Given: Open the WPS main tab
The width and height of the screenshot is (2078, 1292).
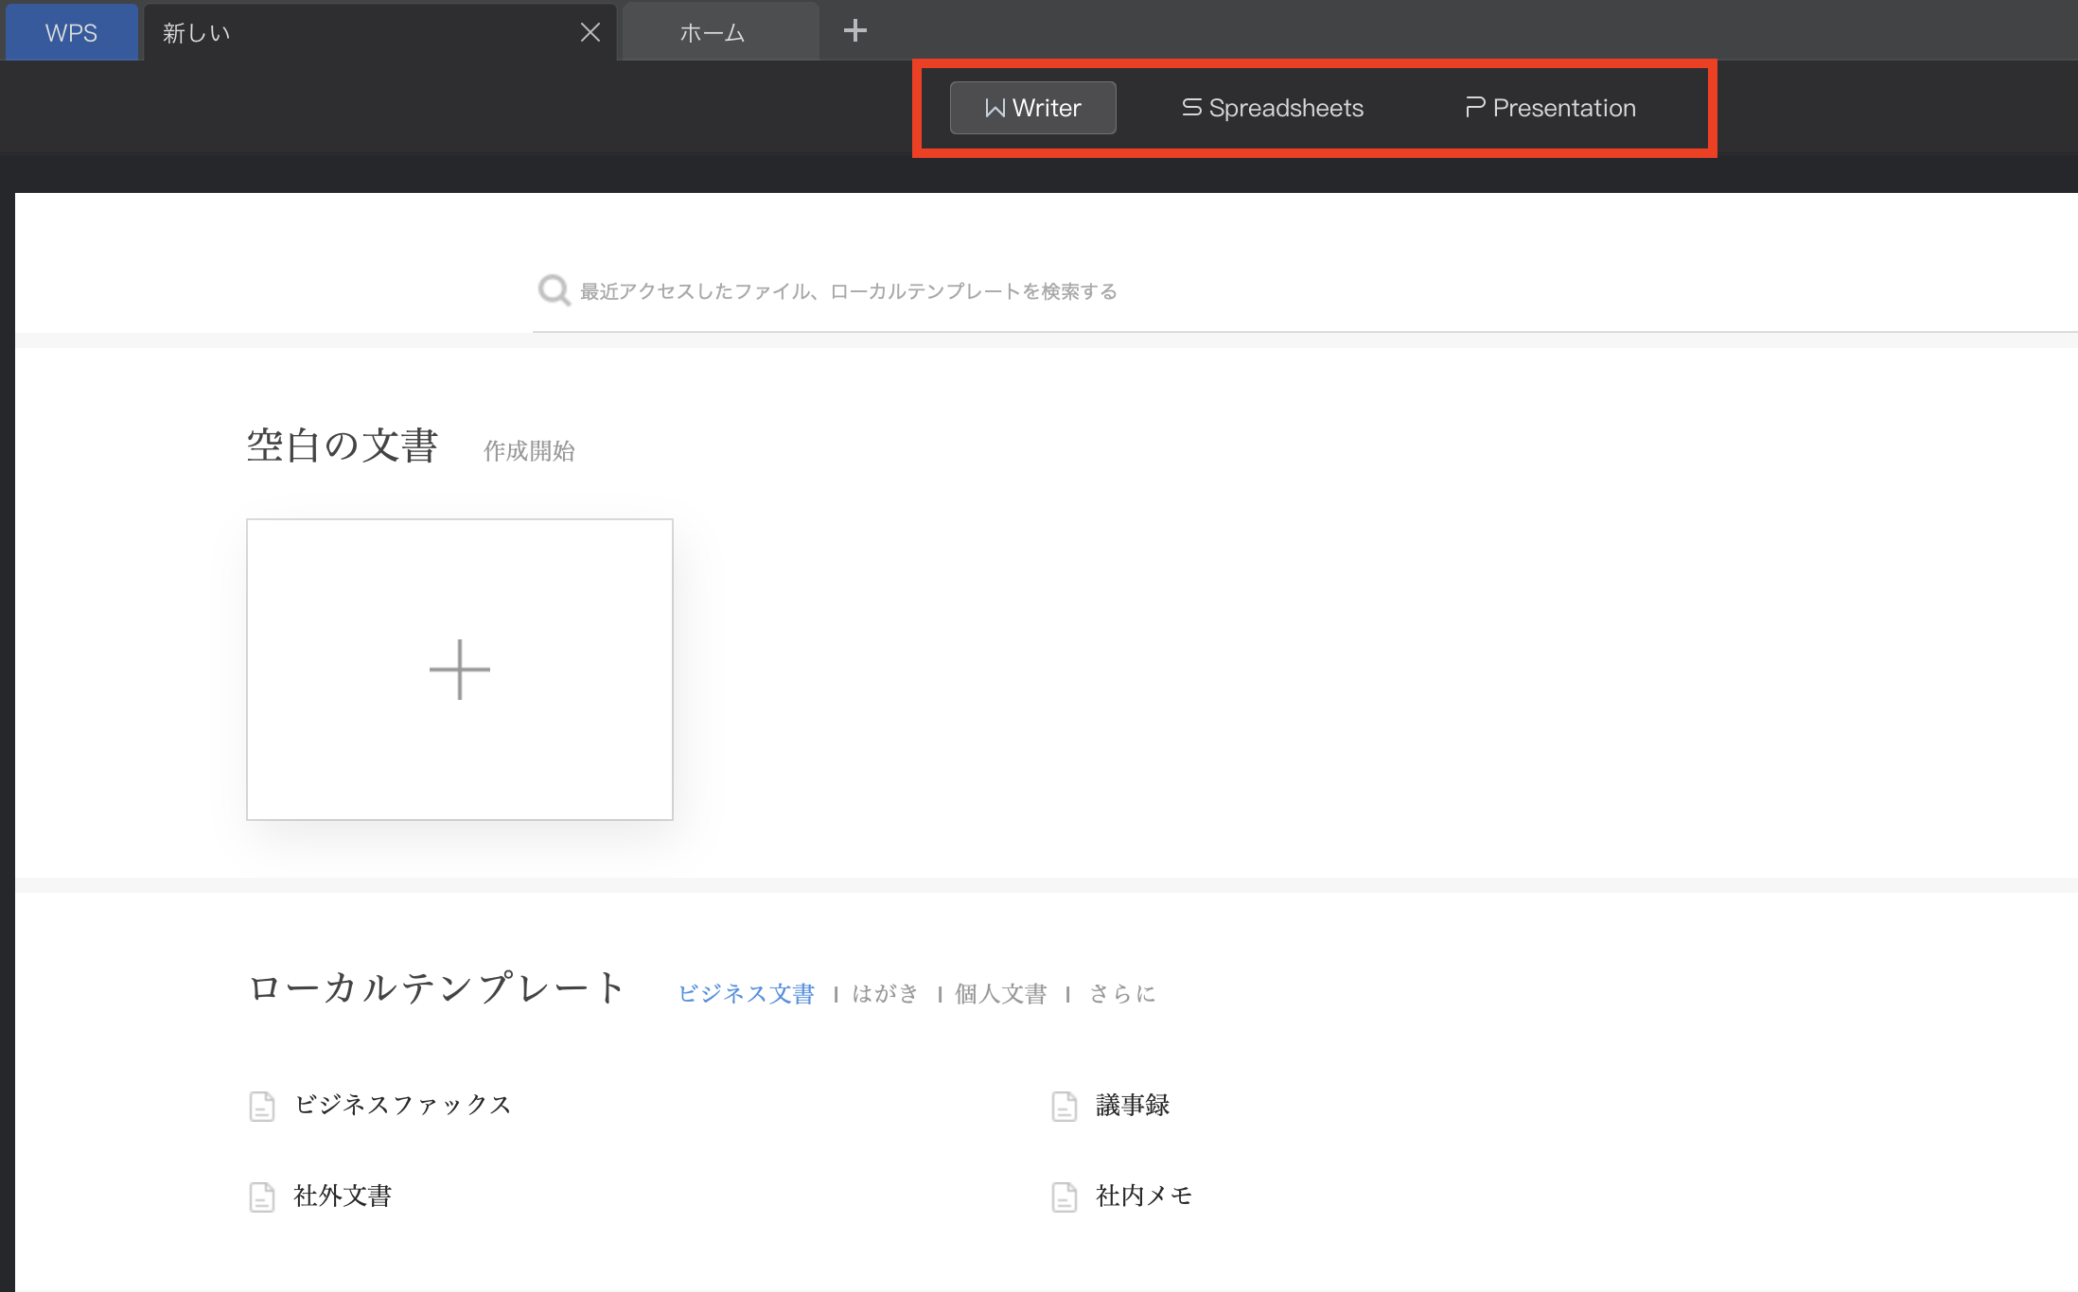Looking at the screenshot, I should [72, 32].
